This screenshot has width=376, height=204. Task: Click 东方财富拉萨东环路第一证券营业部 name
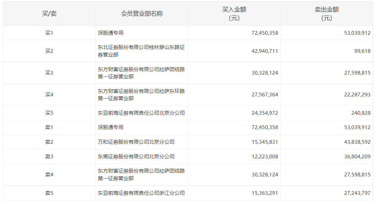point(141,95)
